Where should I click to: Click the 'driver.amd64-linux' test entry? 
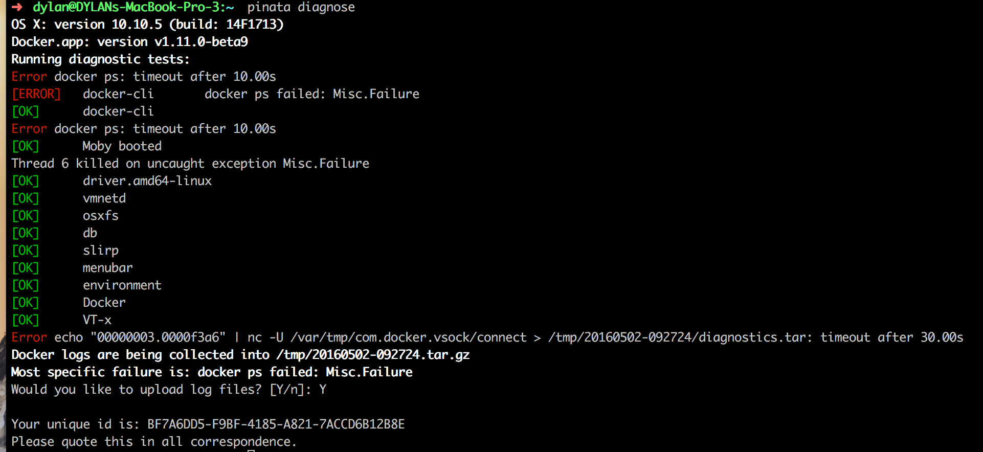[x=147, y=181]
